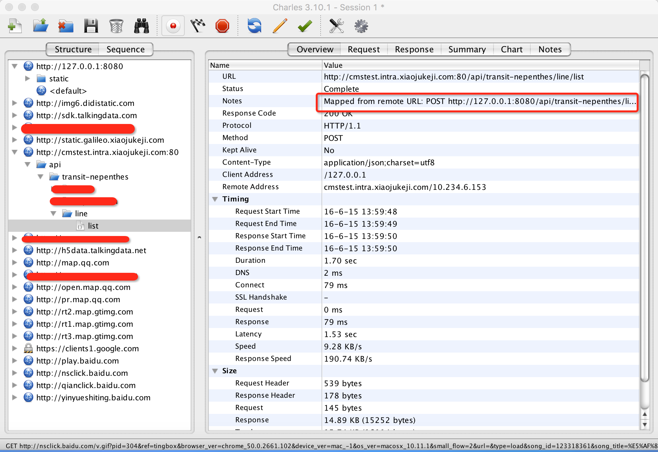Switch to the Request tab
The image size is (658, 452).
tap(364, 49)
